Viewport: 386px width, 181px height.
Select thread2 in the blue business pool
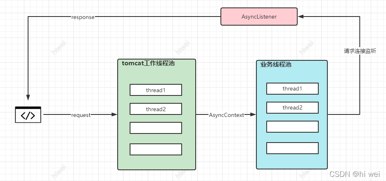292,107
